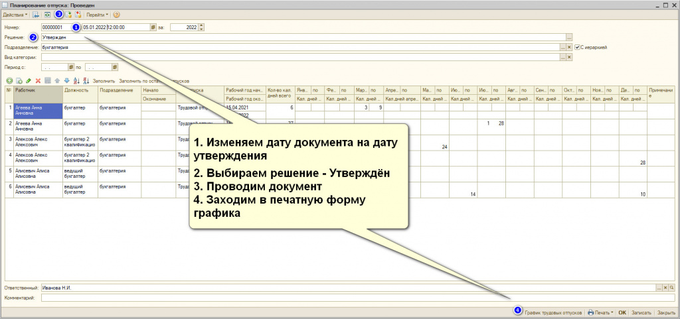The width and height of the screenshot is (680, 319).
Task: Click the Номер input field
Action: click(57, 27)
